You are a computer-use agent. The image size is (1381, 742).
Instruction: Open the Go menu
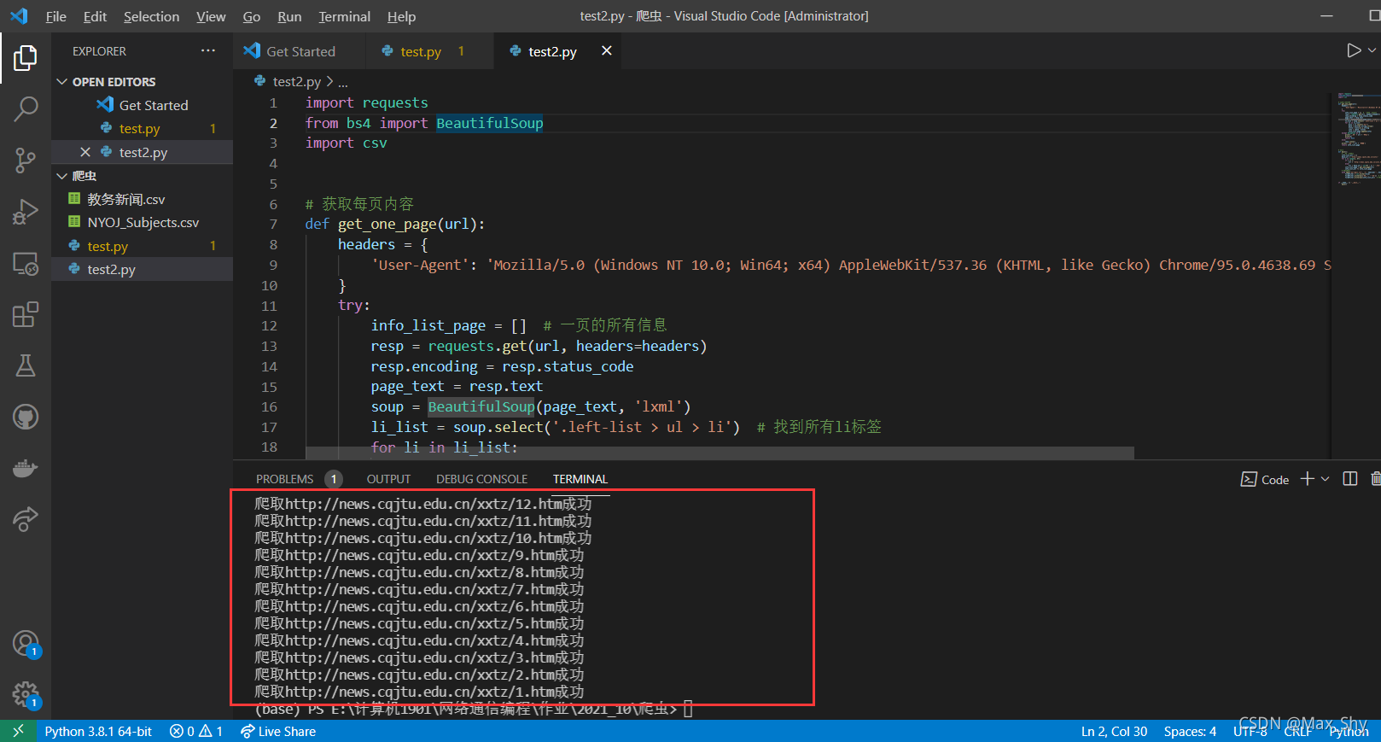[251, 16]
